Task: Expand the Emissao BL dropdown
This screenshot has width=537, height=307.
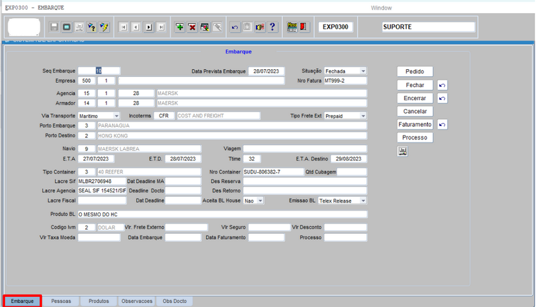Action: tap(363, 200)
